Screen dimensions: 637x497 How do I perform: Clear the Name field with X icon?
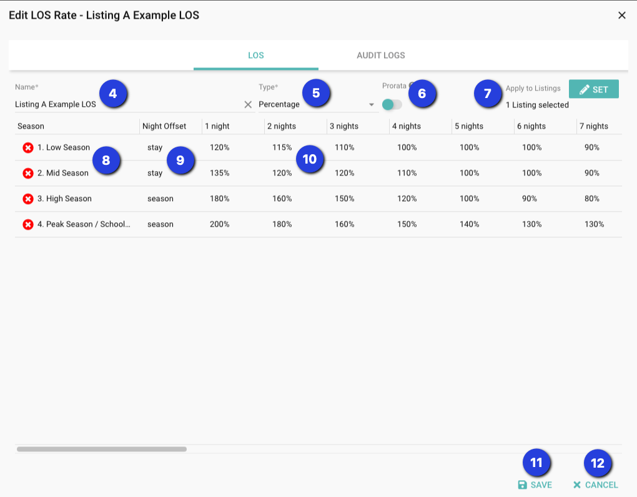tap(248, 105)
